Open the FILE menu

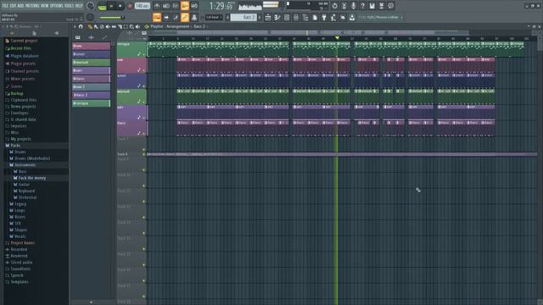click(x=5, y=6)
